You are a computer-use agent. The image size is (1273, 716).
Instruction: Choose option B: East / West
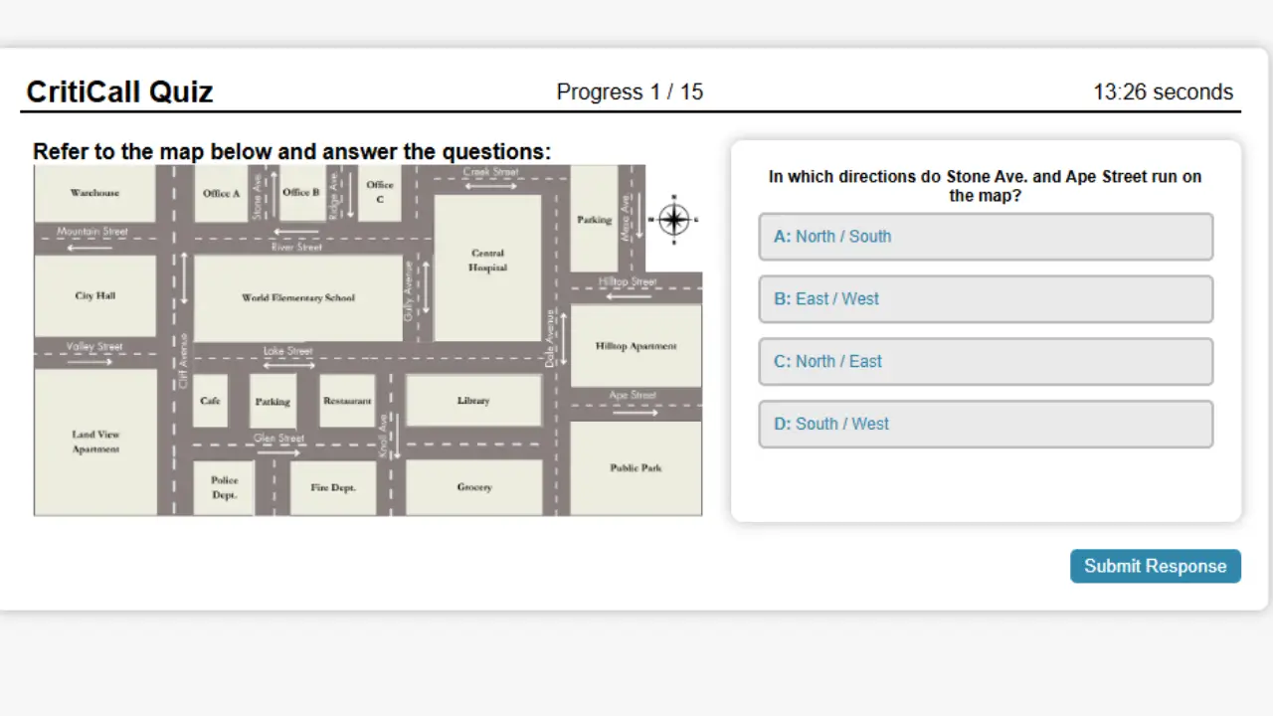click(985, 299)
